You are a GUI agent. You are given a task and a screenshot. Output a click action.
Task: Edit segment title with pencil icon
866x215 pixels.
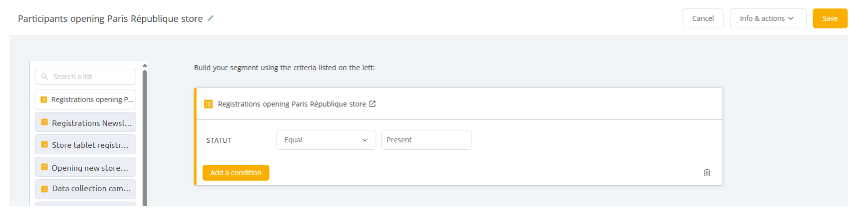[x=211, y=18]
